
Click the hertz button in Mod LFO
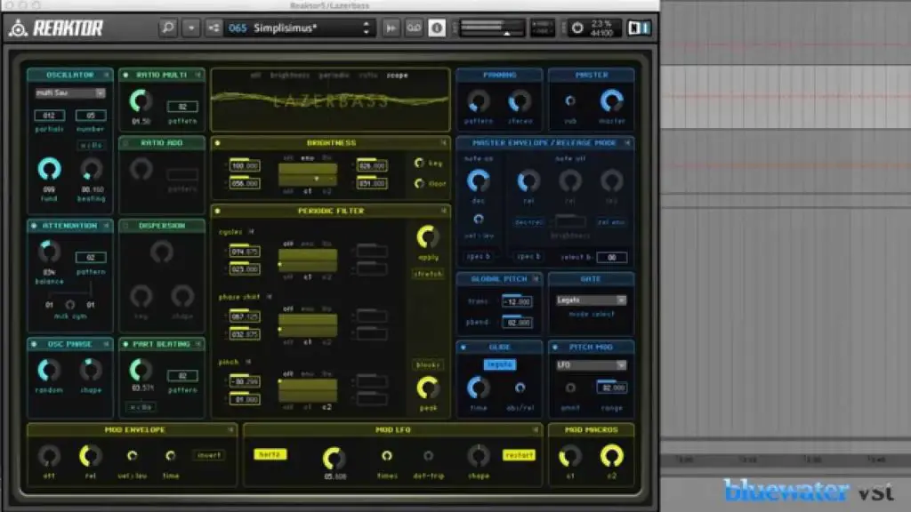tap(270, 454)
